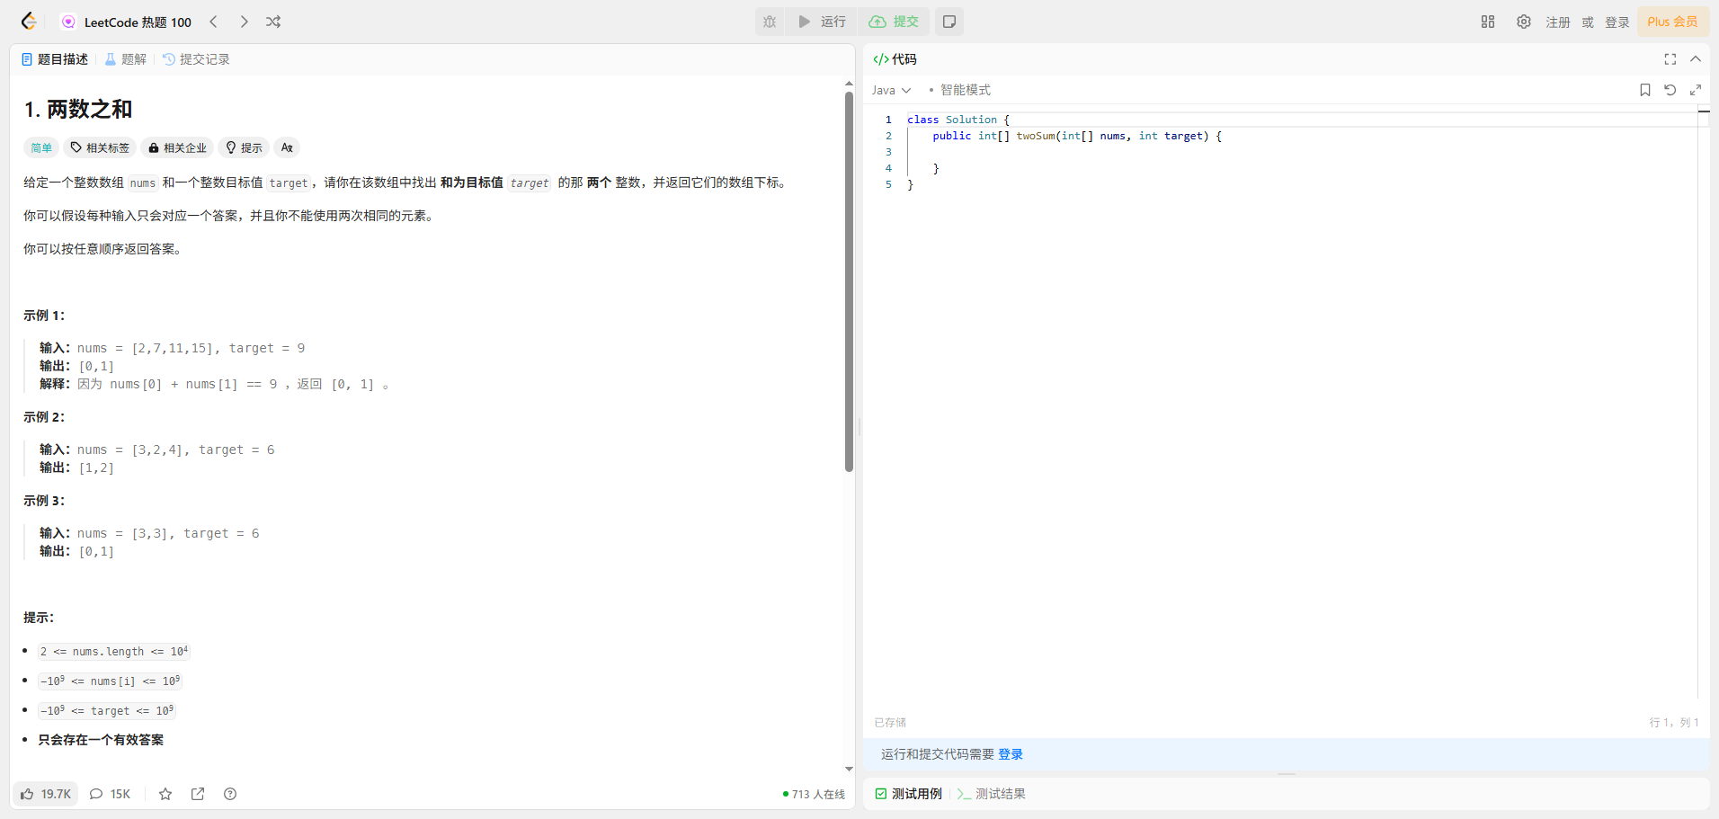Collapse the code panel chevron
Image resolution: width=1719 pixels, height=819 pixels.
1696,59
